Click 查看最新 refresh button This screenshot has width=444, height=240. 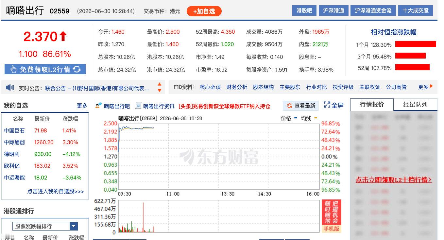301,106
